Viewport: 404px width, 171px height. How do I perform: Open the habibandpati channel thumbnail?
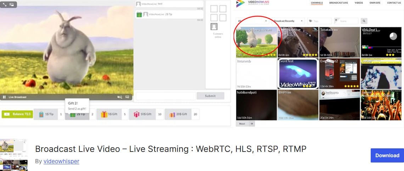point(257,105)
